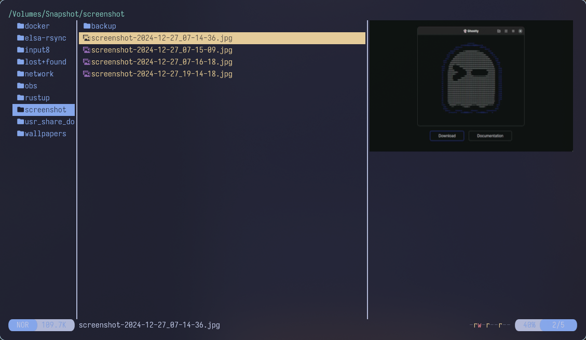Click Download button in preview image

point(447,136)
